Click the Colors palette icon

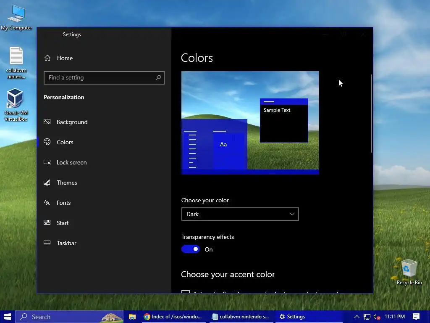pyautogui.click(x=47, y=142)
